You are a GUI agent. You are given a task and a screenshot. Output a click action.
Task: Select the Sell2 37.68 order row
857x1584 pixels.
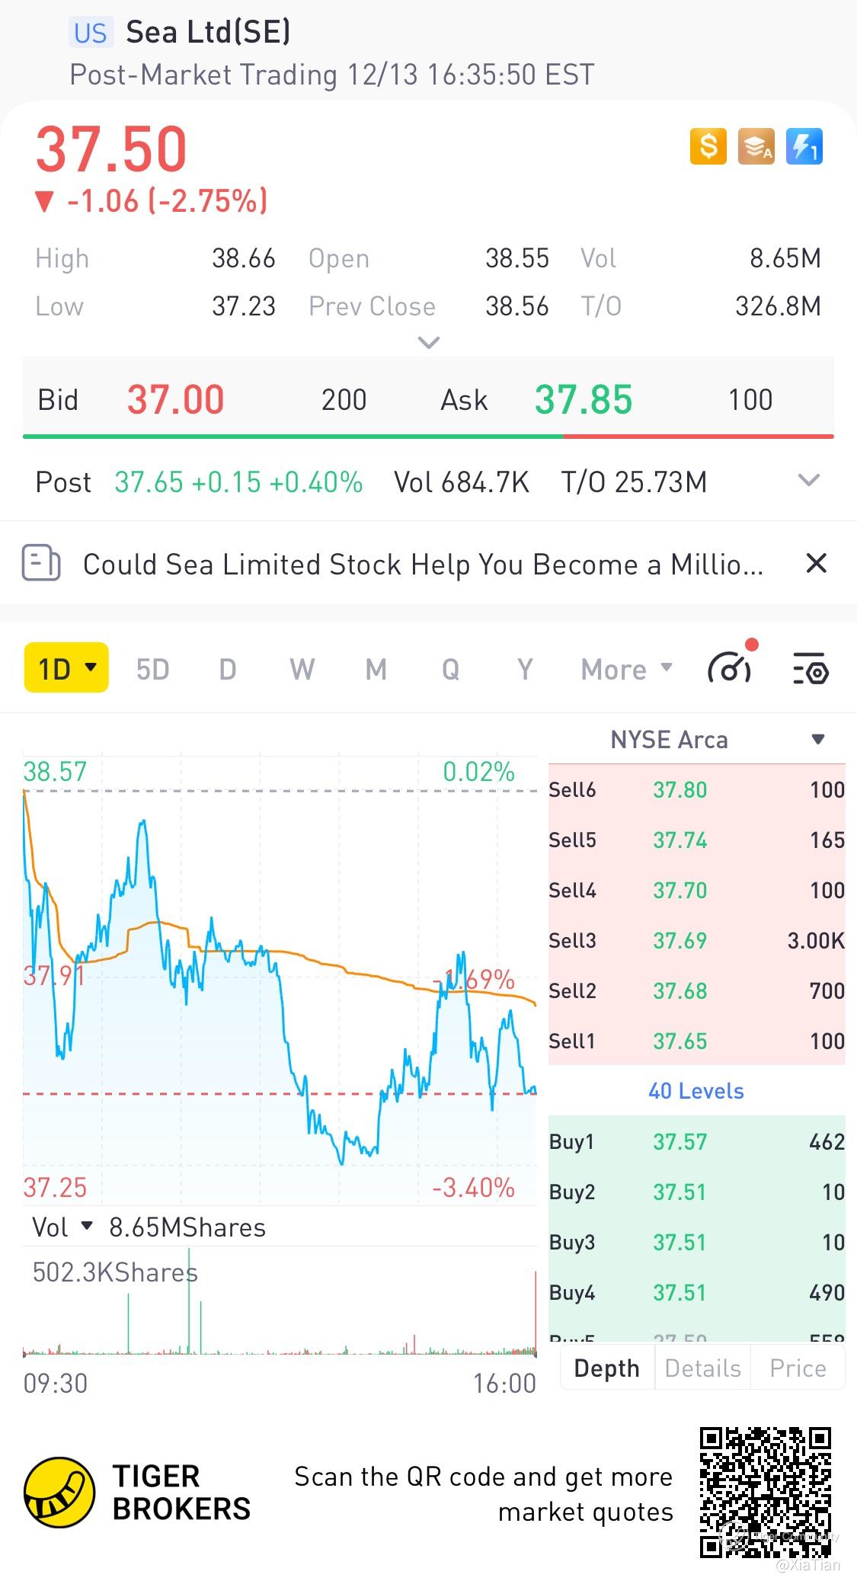point(696,991)
